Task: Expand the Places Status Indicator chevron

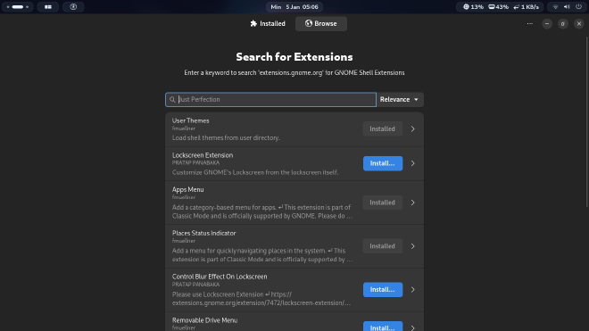Action: click(x=412, y=246)
